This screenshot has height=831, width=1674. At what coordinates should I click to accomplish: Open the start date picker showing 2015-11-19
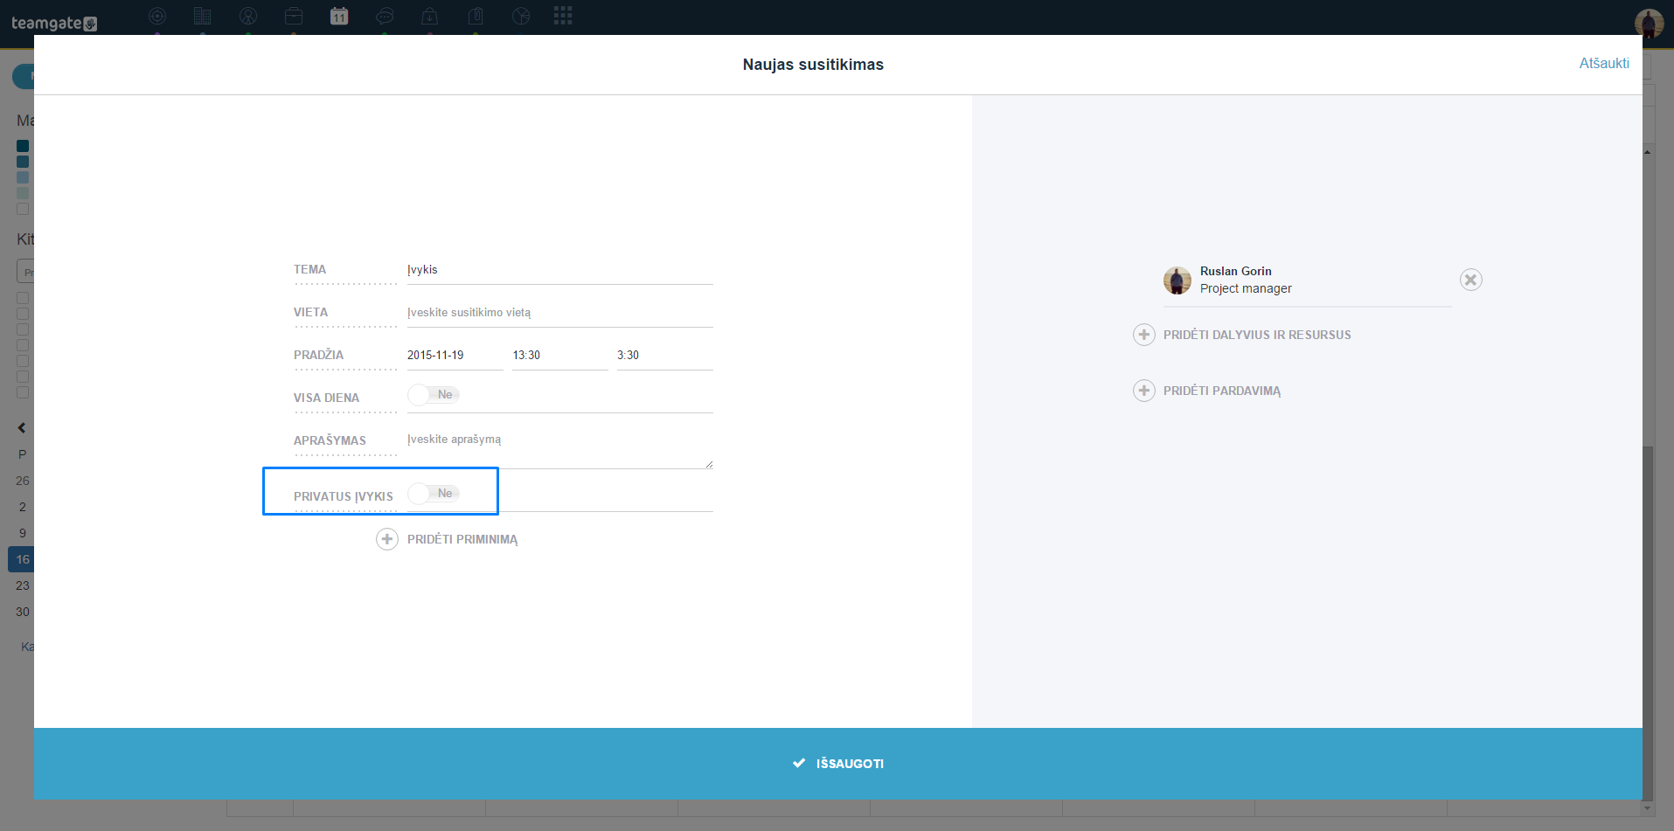455,356
